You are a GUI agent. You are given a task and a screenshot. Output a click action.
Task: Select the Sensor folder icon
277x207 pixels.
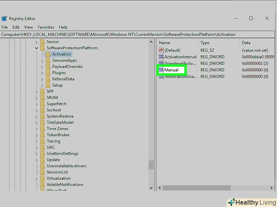click(42, 42)
